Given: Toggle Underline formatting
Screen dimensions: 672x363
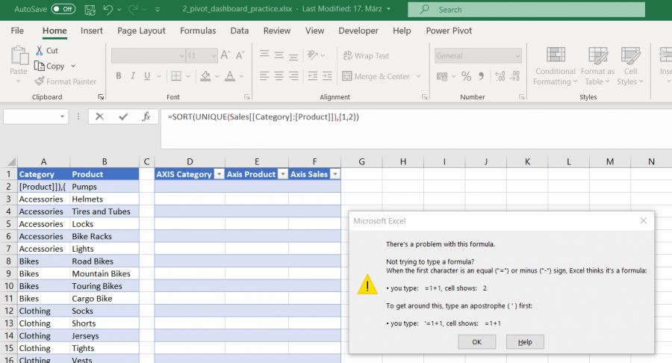Looking at the screenshot, I should coord(147,76).
